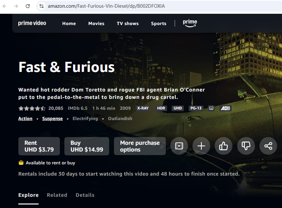This screenshot has width=282, height=208.
Task: Click the yellow shopping bag icon
Action: (21, 163)
